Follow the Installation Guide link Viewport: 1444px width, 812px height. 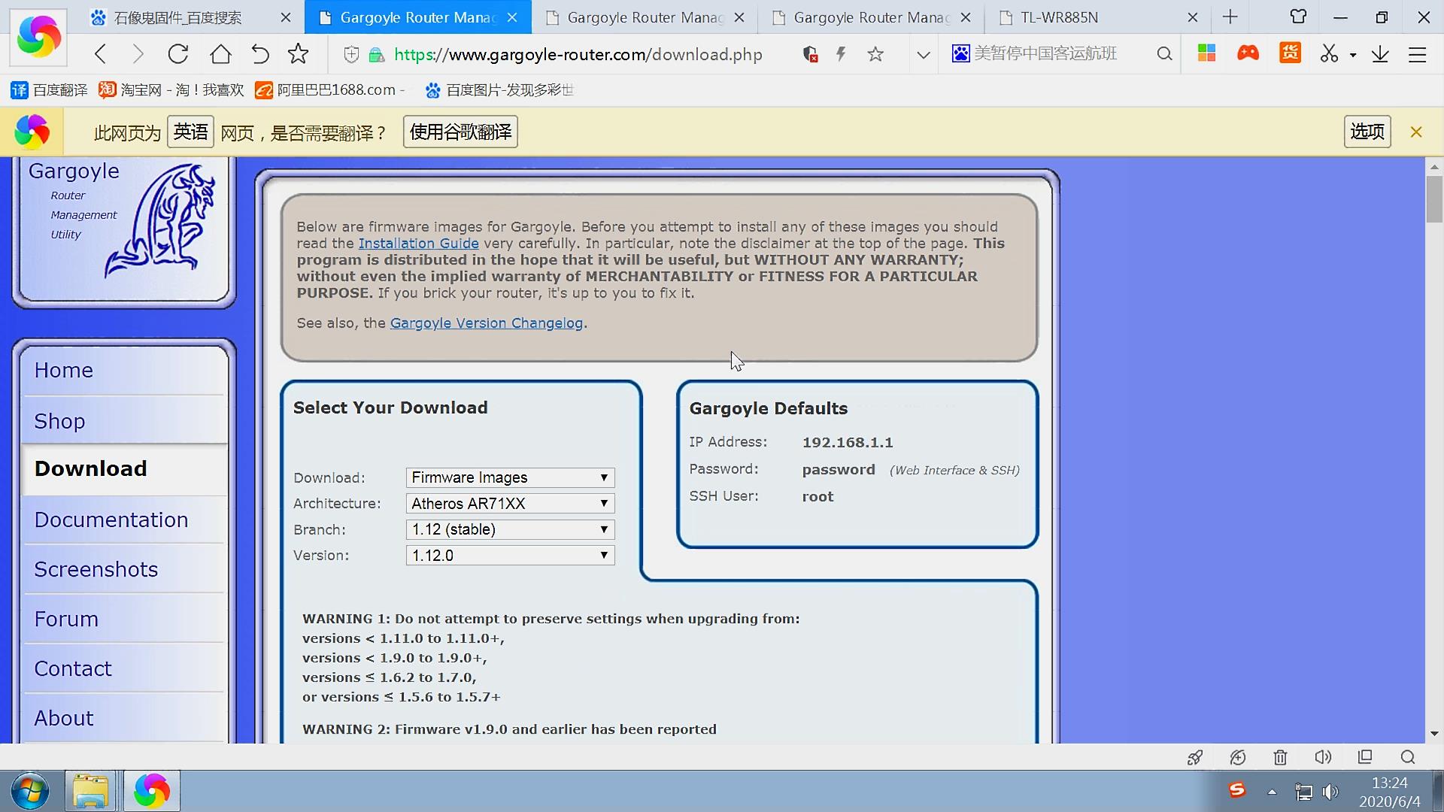(x=418, y=244)
